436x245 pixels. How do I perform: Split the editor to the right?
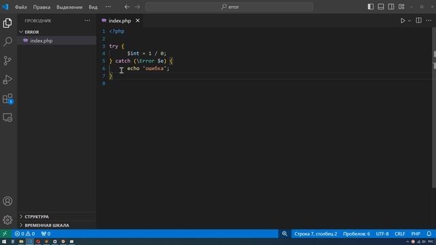point(418,20)
